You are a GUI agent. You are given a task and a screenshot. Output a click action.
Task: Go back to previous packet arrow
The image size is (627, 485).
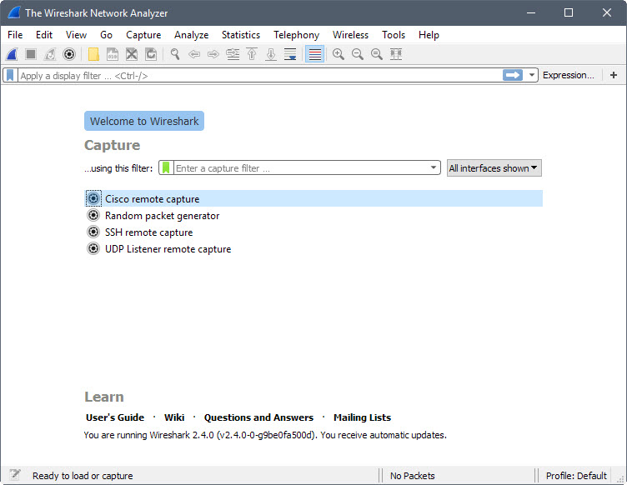tap(194, 54)
